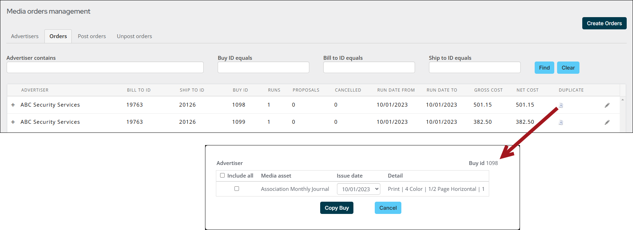Clear the search filters
The width and height of the screenshot is (633, 230).
point(568,68)
